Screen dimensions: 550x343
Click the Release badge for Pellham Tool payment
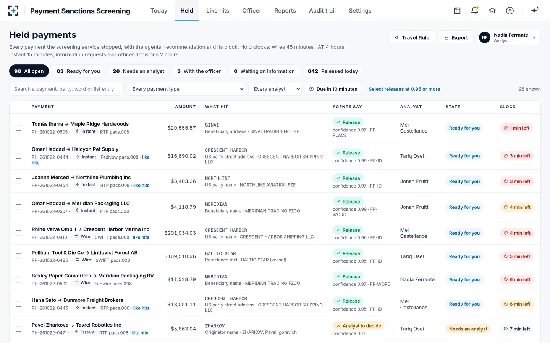(x=348, y=253)
